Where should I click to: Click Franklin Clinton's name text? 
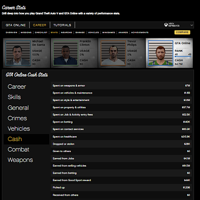click(x=85, y=43)
